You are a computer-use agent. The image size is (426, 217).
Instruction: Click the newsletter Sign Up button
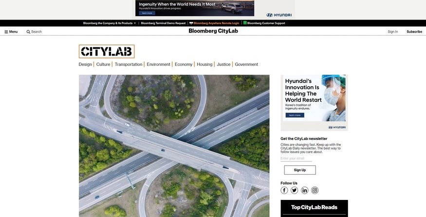tap(300, 170)
